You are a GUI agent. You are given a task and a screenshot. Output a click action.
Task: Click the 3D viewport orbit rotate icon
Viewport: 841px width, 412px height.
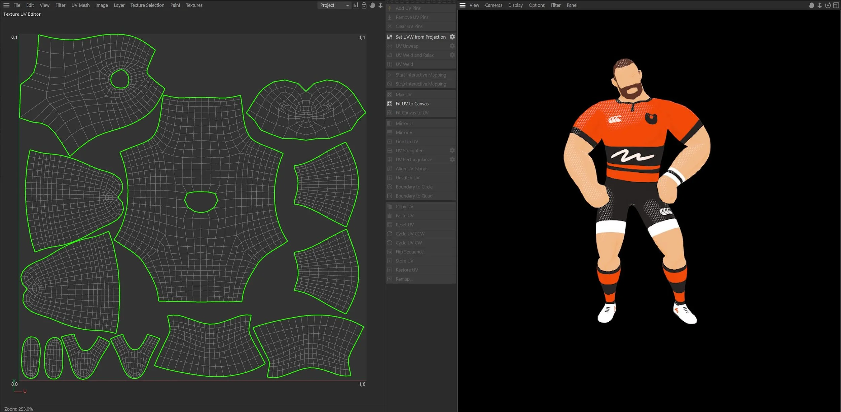(x=828, y=5)
